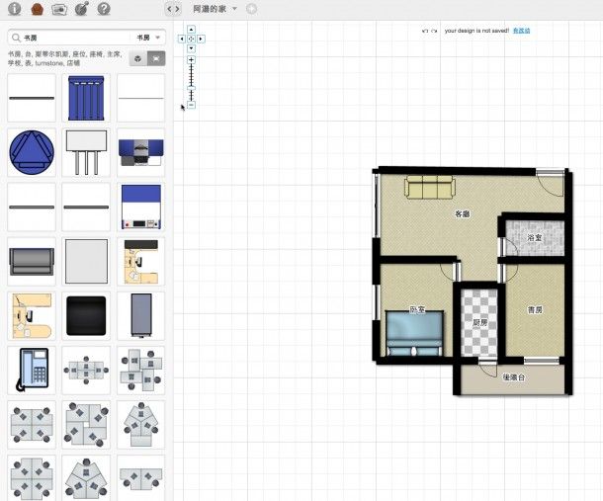This screenshot has width=603, height=501.
Task: Click the redo arrow icon
Action: [x=434, y=31]
